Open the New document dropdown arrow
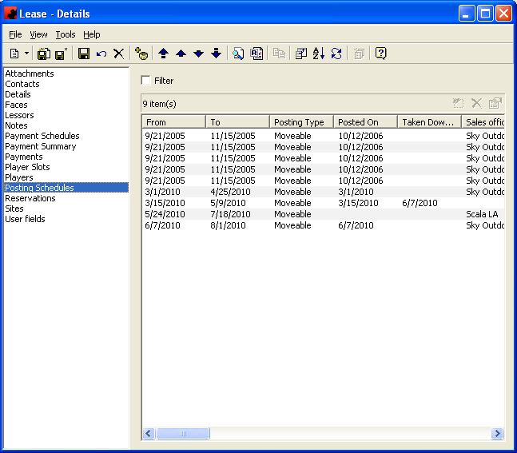The width and height of the screenshot is (517, 453). (26, 54)
